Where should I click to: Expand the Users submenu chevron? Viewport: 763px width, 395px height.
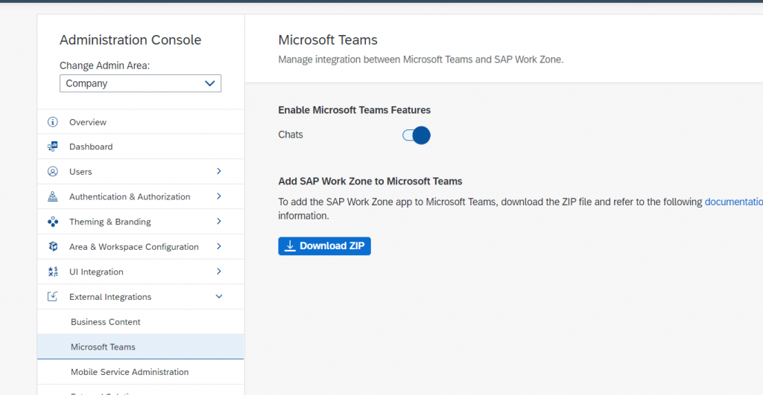(219, 171)
